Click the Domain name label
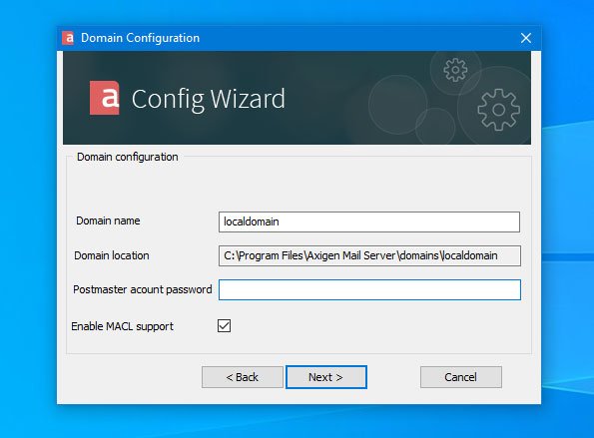Image resolution: width=594 pixels, height=438 pixels. tap(108, 220)
